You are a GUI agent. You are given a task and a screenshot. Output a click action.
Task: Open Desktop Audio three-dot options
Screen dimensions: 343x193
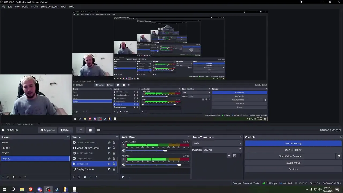[124, 146]
